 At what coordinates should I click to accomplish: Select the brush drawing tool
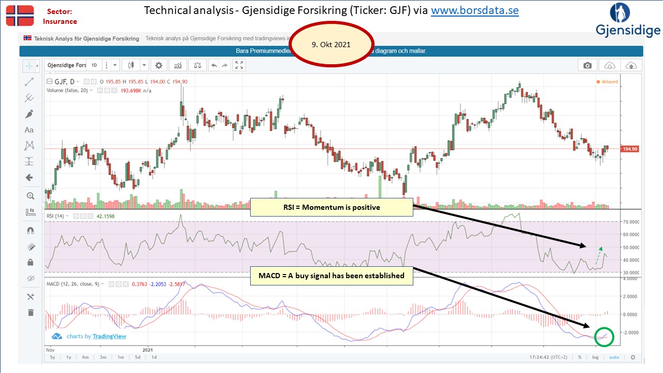tap(30, 114)
